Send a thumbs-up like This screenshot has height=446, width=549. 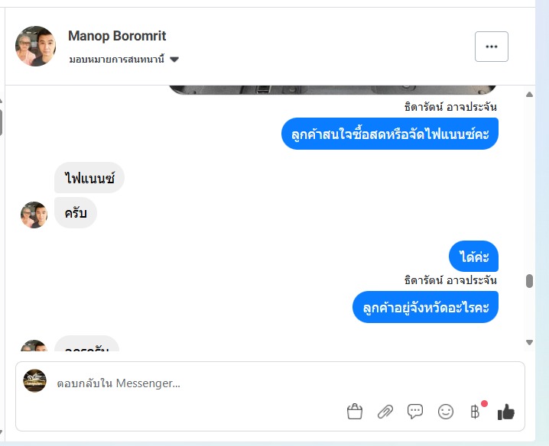(506, 412)
